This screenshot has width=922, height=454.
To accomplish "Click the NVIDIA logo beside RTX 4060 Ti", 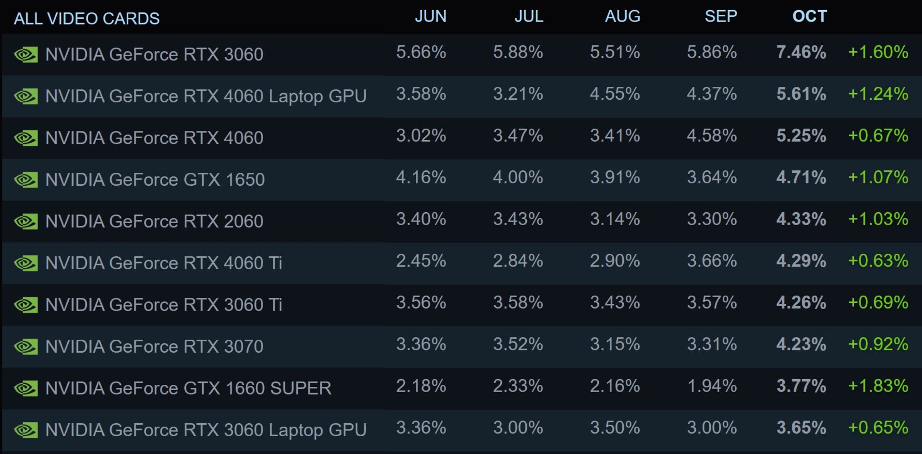I will 26,263.
